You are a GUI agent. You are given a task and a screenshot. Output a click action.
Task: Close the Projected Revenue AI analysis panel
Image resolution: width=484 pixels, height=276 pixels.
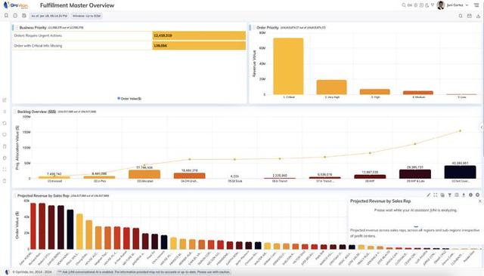point(479,201)
